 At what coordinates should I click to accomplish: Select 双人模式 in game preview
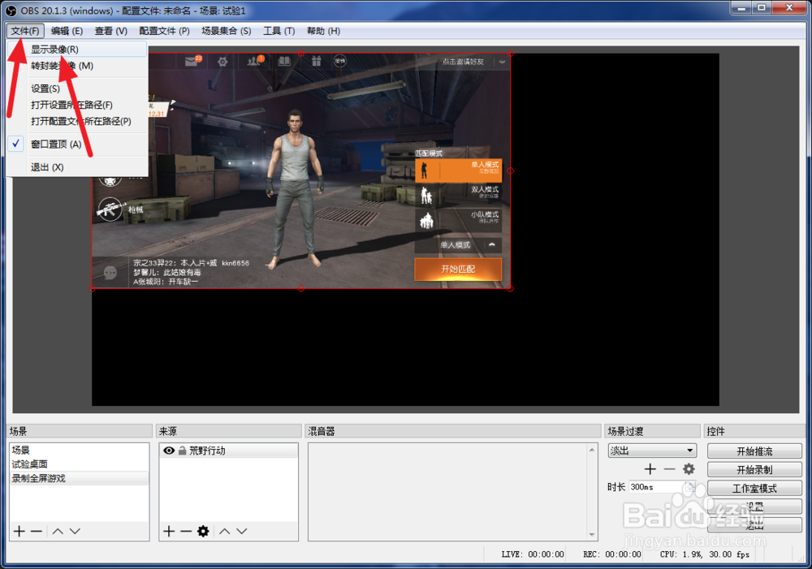pos(458,195)
